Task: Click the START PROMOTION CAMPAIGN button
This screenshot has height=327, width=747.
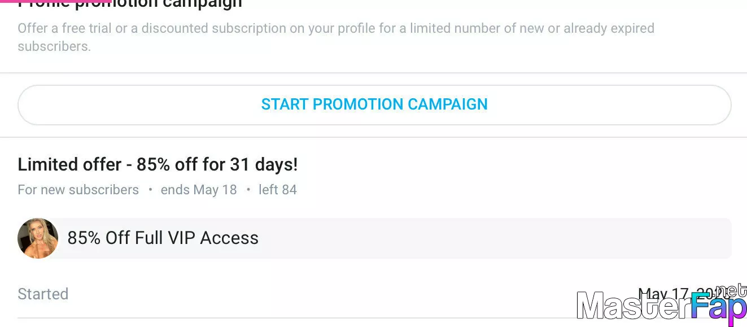Action: coord(374,105)
